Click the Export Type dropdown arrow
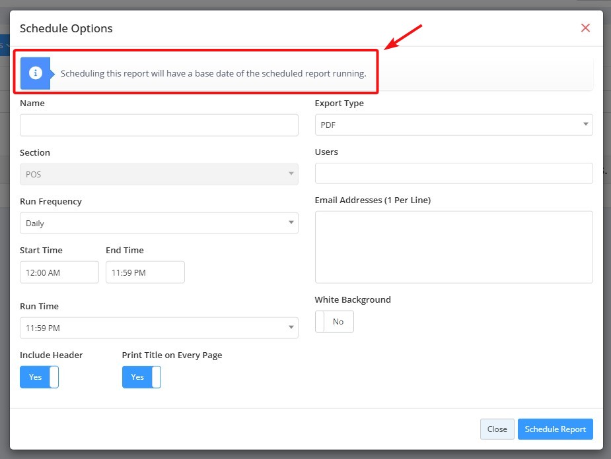The width and height of the screenshot is (611, 459). coord(585,125)
